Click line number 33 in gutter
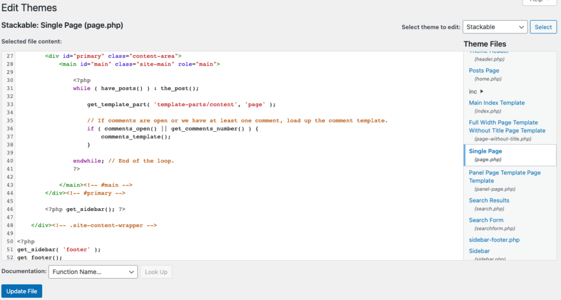This screenshot has height=300, width=561. tap(10, 104)
